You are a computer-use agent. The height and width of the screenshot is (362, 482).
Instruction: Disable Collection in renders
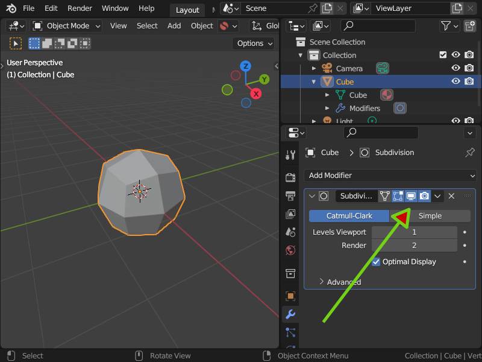[x=469, y=55]
